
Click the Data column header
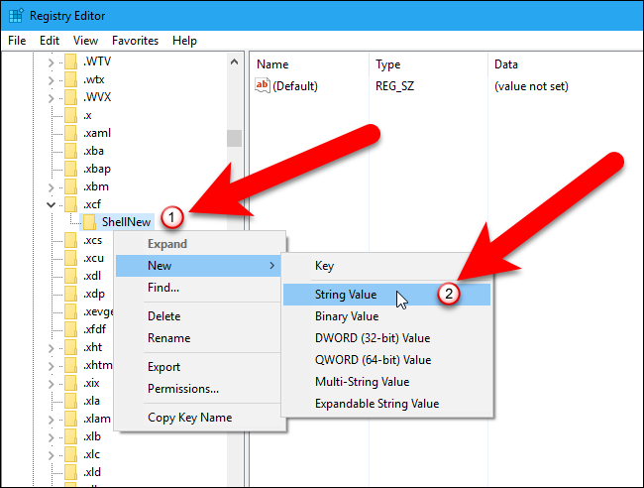[505, 64]
